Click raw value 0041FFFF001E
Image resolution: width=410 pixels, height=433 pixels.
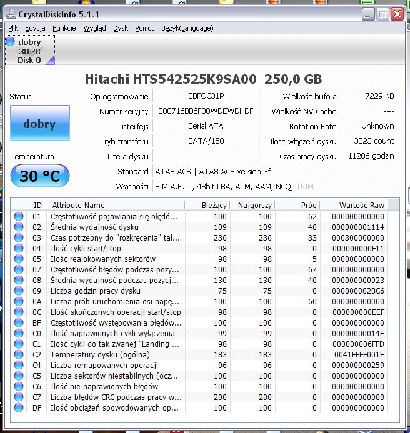(x=359, y=354)
